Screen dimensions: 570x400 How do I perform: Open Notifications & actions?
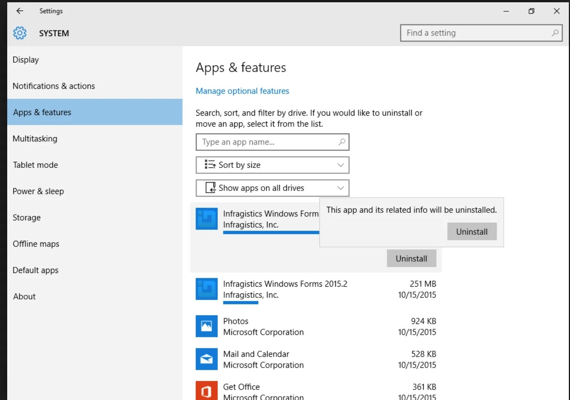coord(95,86)
